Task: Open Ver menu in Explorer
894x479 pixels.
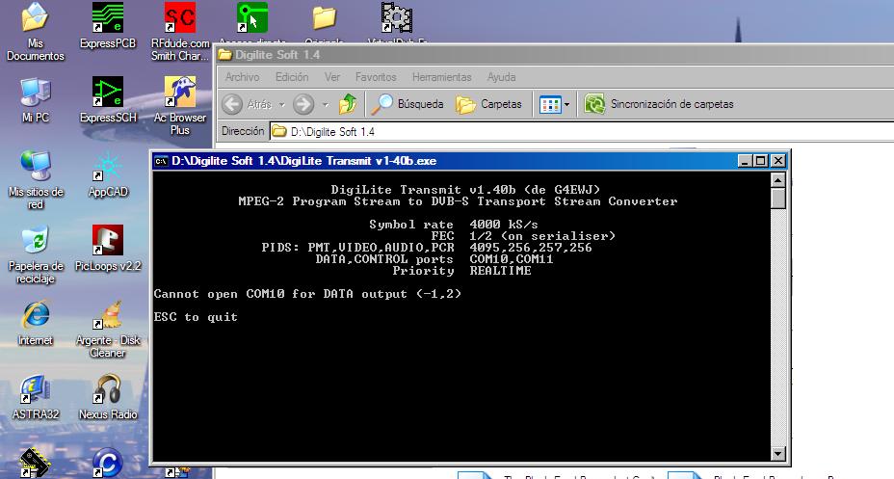Action: tap(332, 77)
